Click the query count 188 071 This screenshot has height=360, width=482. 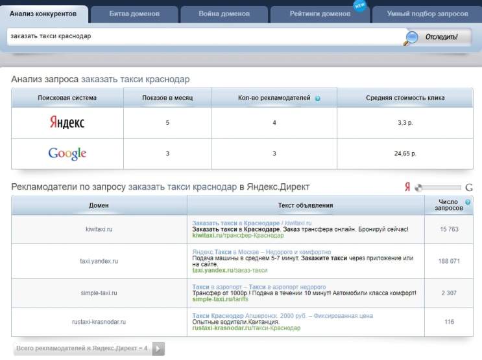click(x=449, y=261)
